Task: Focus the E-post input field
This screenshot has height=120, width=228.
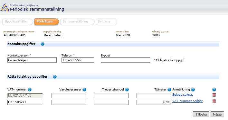Action: pyautogui.click(x=125, y=60)
